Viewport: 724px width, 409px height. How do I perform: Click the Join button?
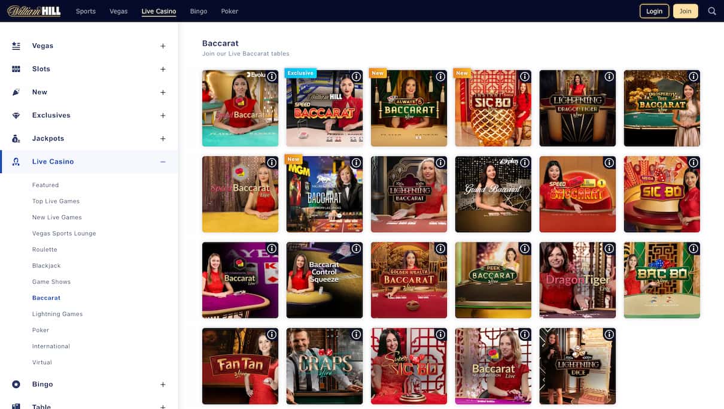(x=685, y=11)
